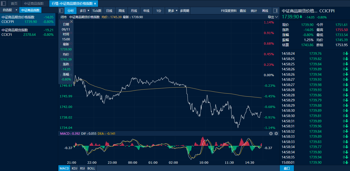Select the RSI indicator tab

point(82,168)
